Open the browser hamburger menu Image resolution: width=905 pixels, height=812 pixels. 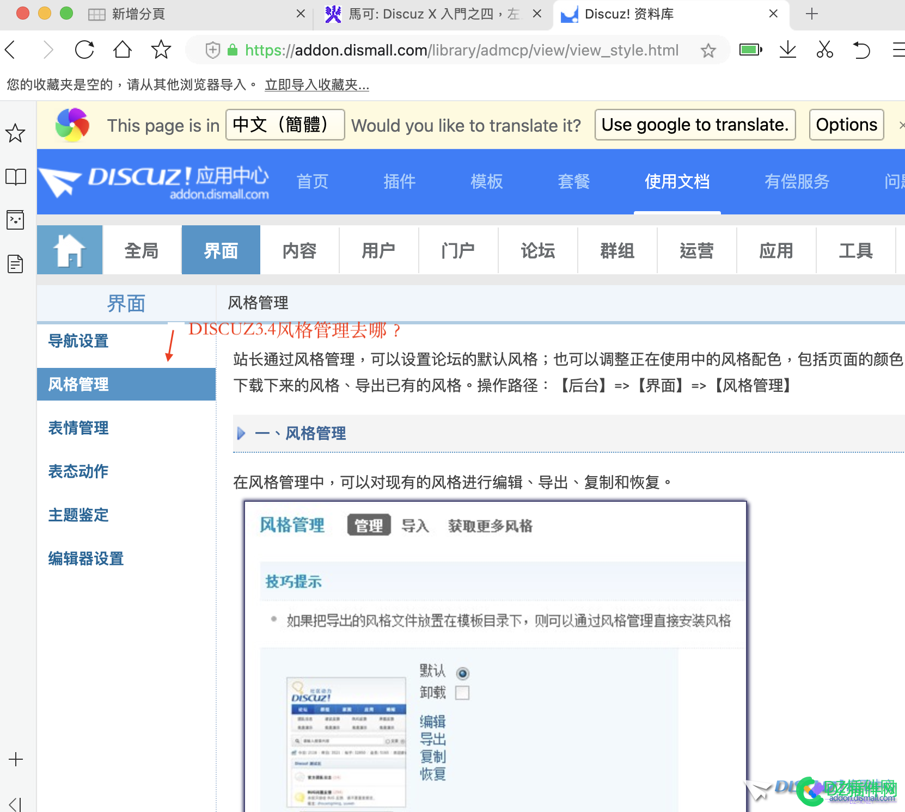(x=898, y=50)
